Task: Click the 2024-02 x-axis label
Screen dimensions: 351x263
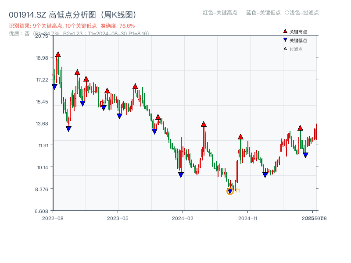Action: click(x=183, y=218)
